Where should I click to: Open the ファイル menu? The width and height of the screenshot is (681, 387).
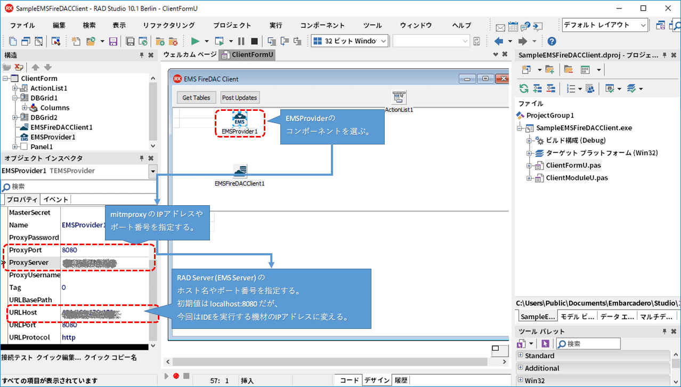22,25
